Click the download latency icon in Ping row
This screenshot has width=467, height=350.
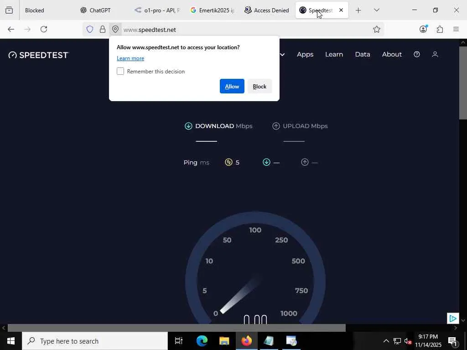click(266, 162)
